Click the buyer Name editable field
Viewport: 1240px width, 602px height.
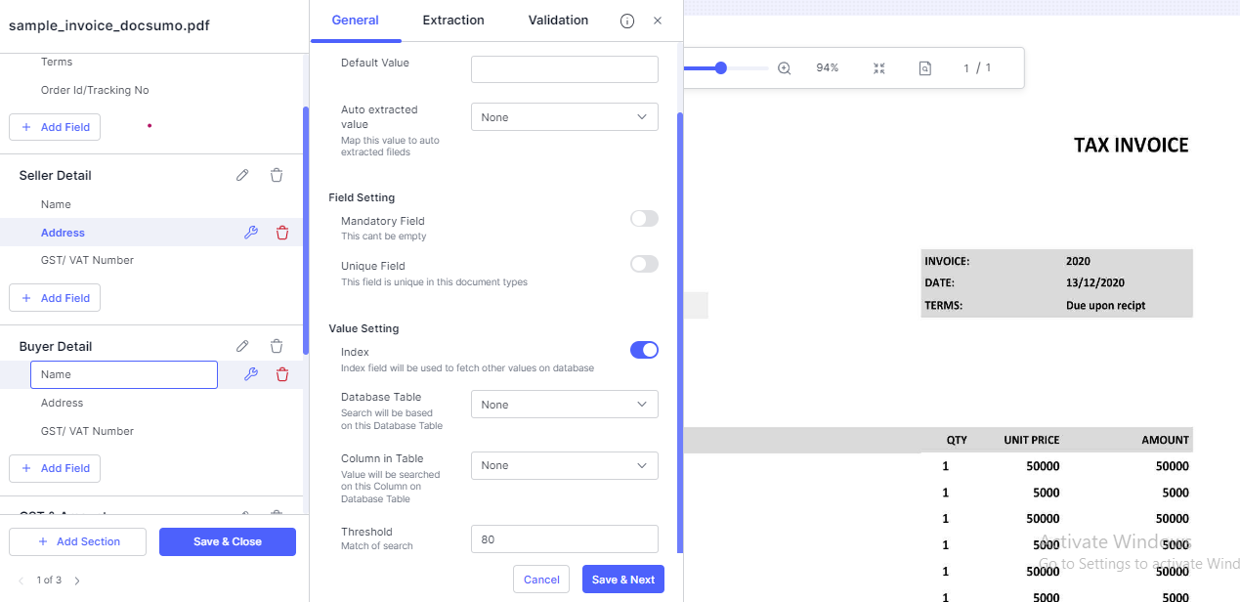[x=124, y=375]
